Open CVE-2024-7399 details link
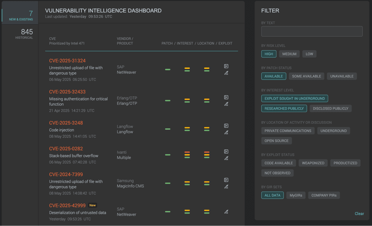The width and height of the screenshot is (372, 226). (66, 175)
